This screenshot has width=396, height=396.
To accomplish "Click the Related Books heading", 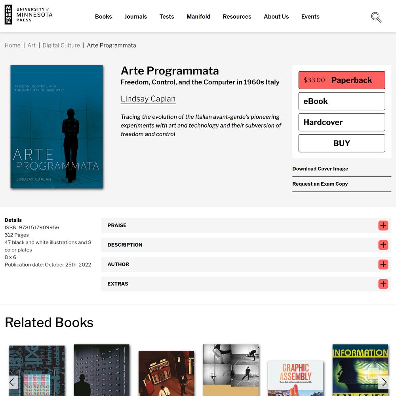I will point(49,322).
